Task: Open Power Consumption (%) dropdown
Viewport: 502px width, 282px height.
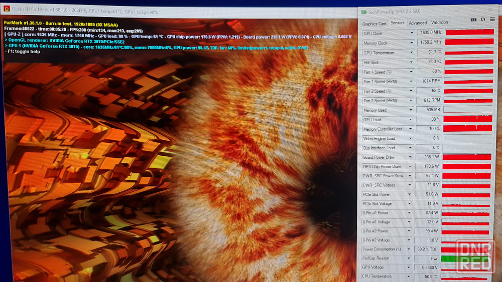Action: (409, 249)
